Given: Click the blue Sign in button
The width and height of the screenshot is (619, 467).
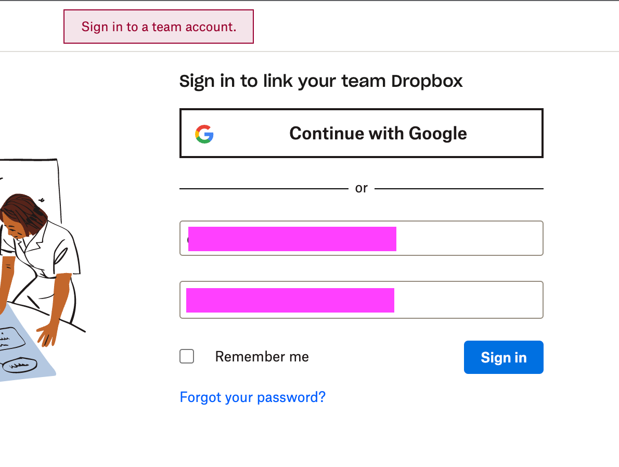Looking at the screenshot, I should 503,357.
